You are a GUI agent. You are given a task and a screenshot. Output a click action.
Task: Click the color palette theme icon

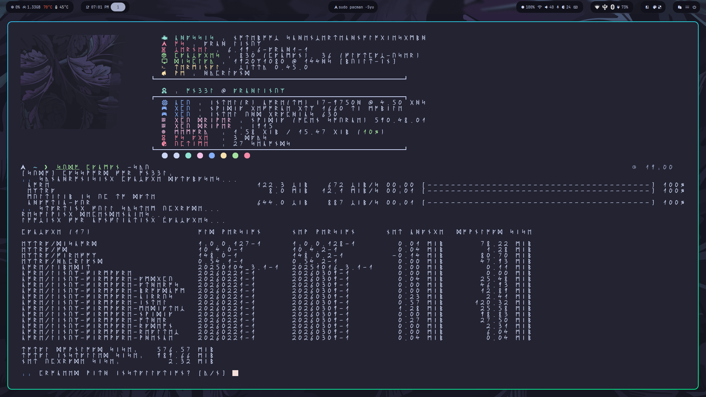655,7
